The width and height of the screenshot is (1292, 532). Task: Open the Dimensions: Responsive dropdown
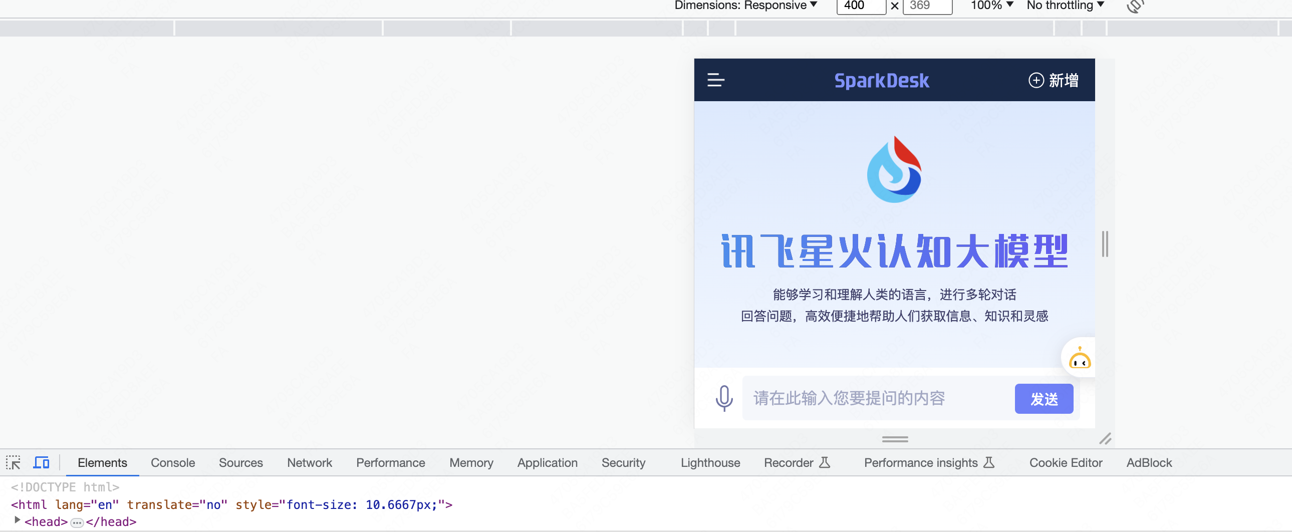pos(745,6)
